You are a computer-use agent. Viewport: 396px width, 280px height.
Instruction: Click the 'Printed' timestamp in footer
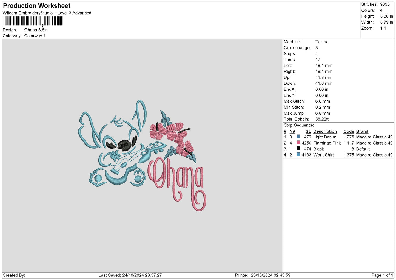click(263, 275)
